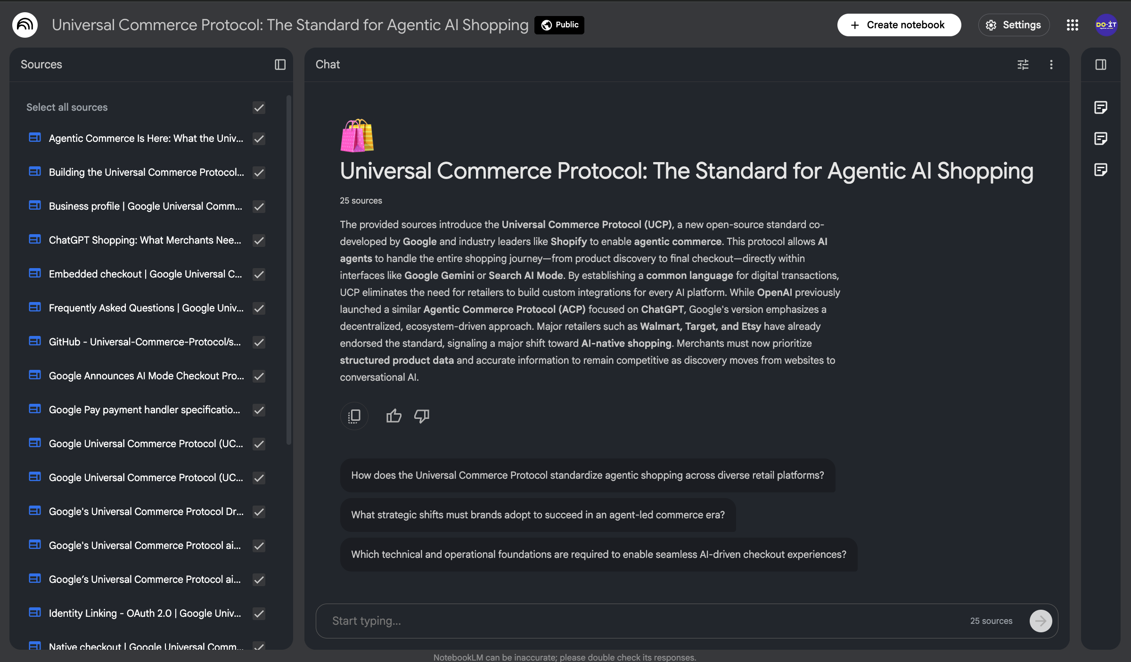Click the NotebookLM logo icon

[x=25, y=25]
